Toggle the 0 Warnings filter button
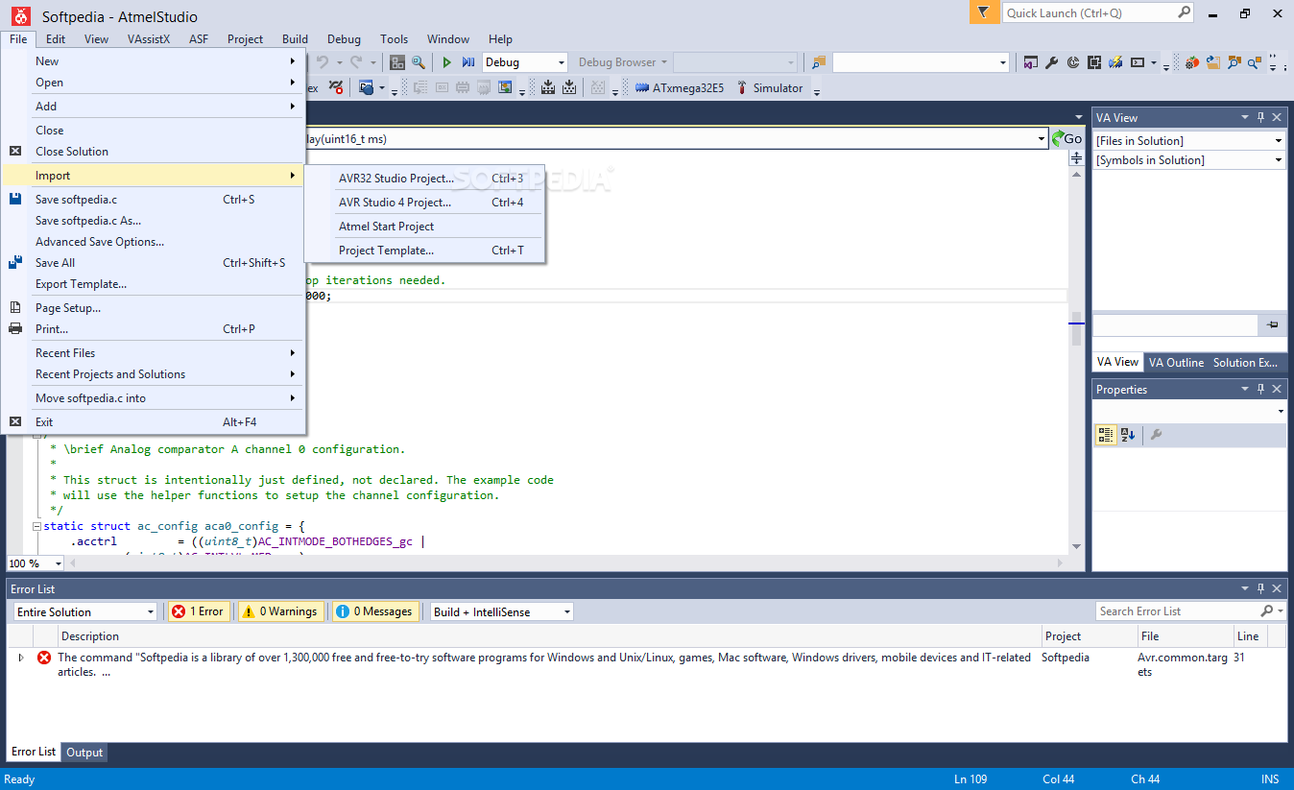Viewport: 1294px width, 790px height. 282,611
